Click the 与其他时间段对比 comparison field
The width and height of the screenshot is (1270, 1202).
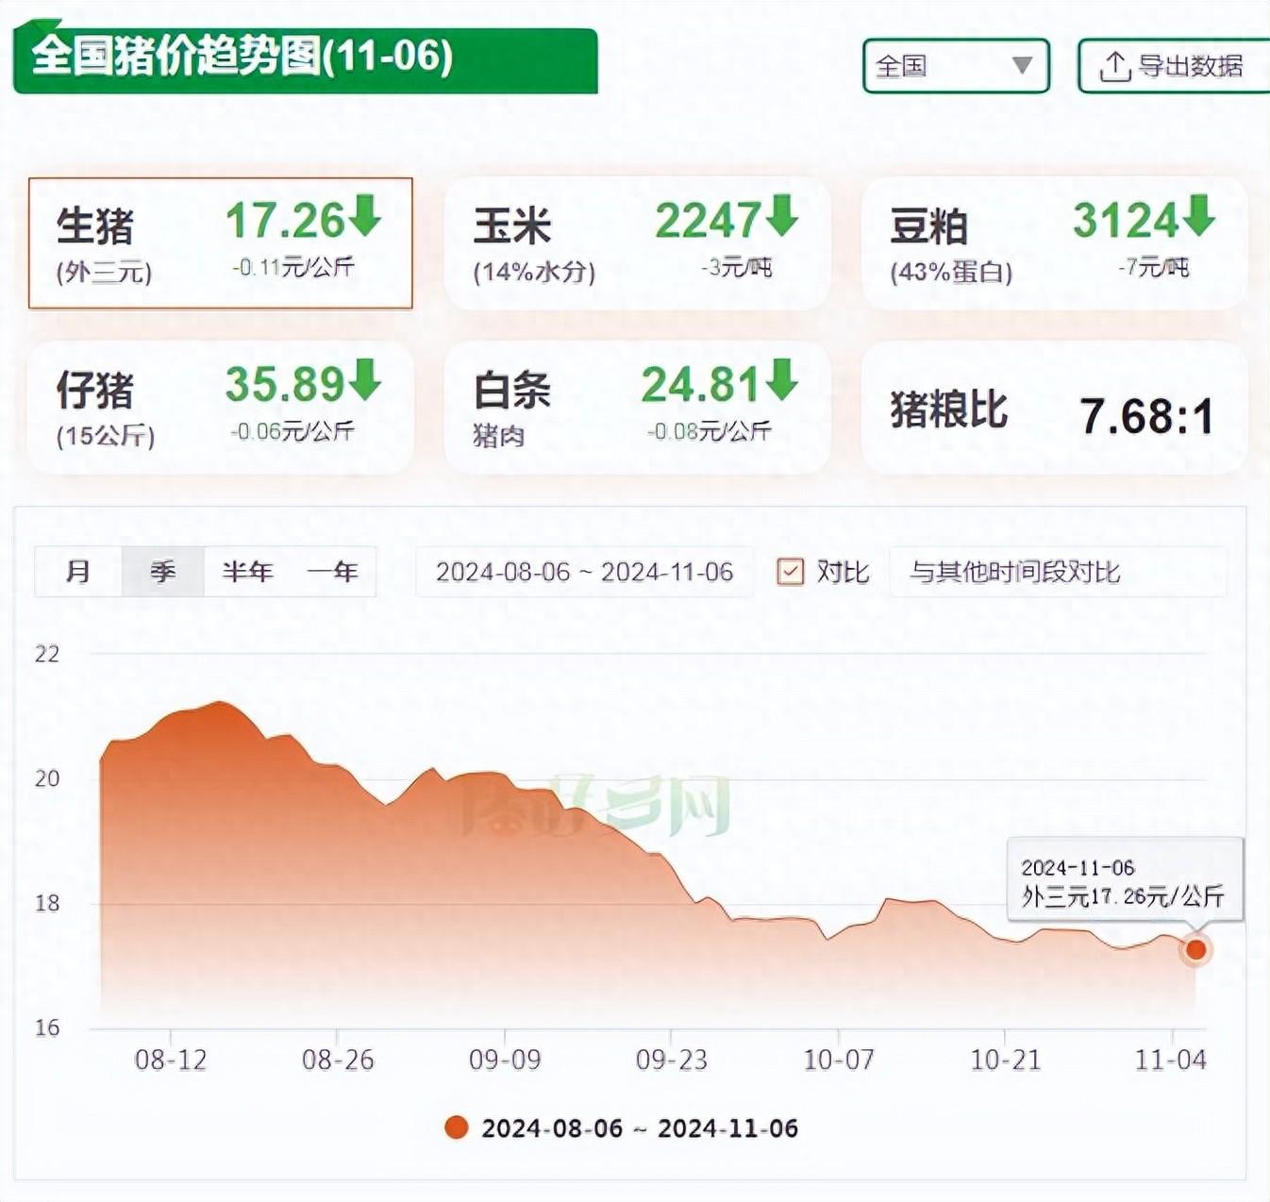[1058, 572]
